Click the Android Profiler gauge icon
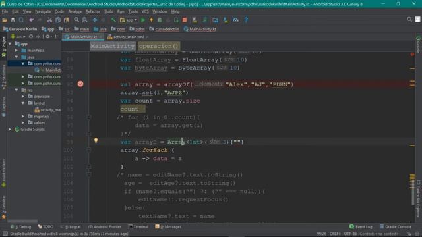This screenshot has height=237, width=422. pyautogui.click(x=236, y=20)
